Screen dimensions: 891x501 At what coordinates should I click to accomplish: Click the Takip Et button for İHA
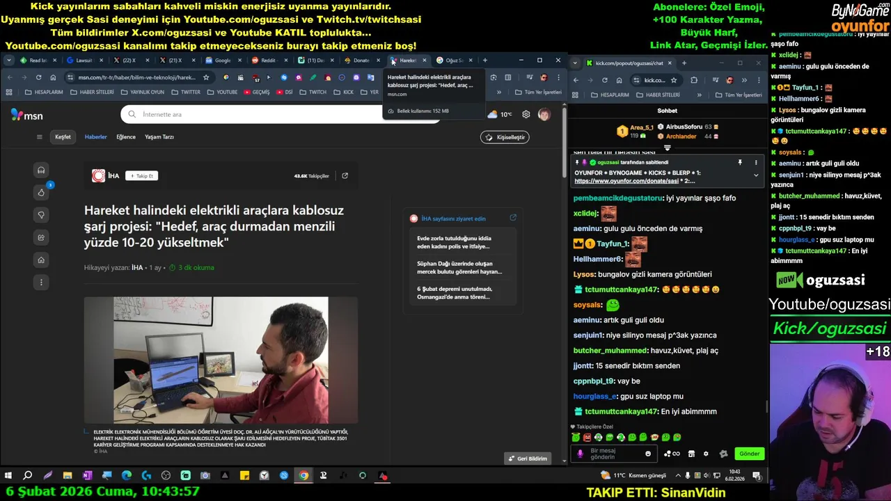point(142,176)
